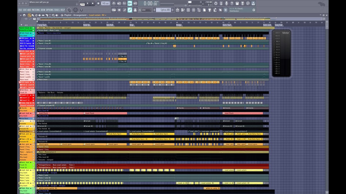Open the TOOLS menu
Viewport: 346px width, 194px height.
[57, 10]
